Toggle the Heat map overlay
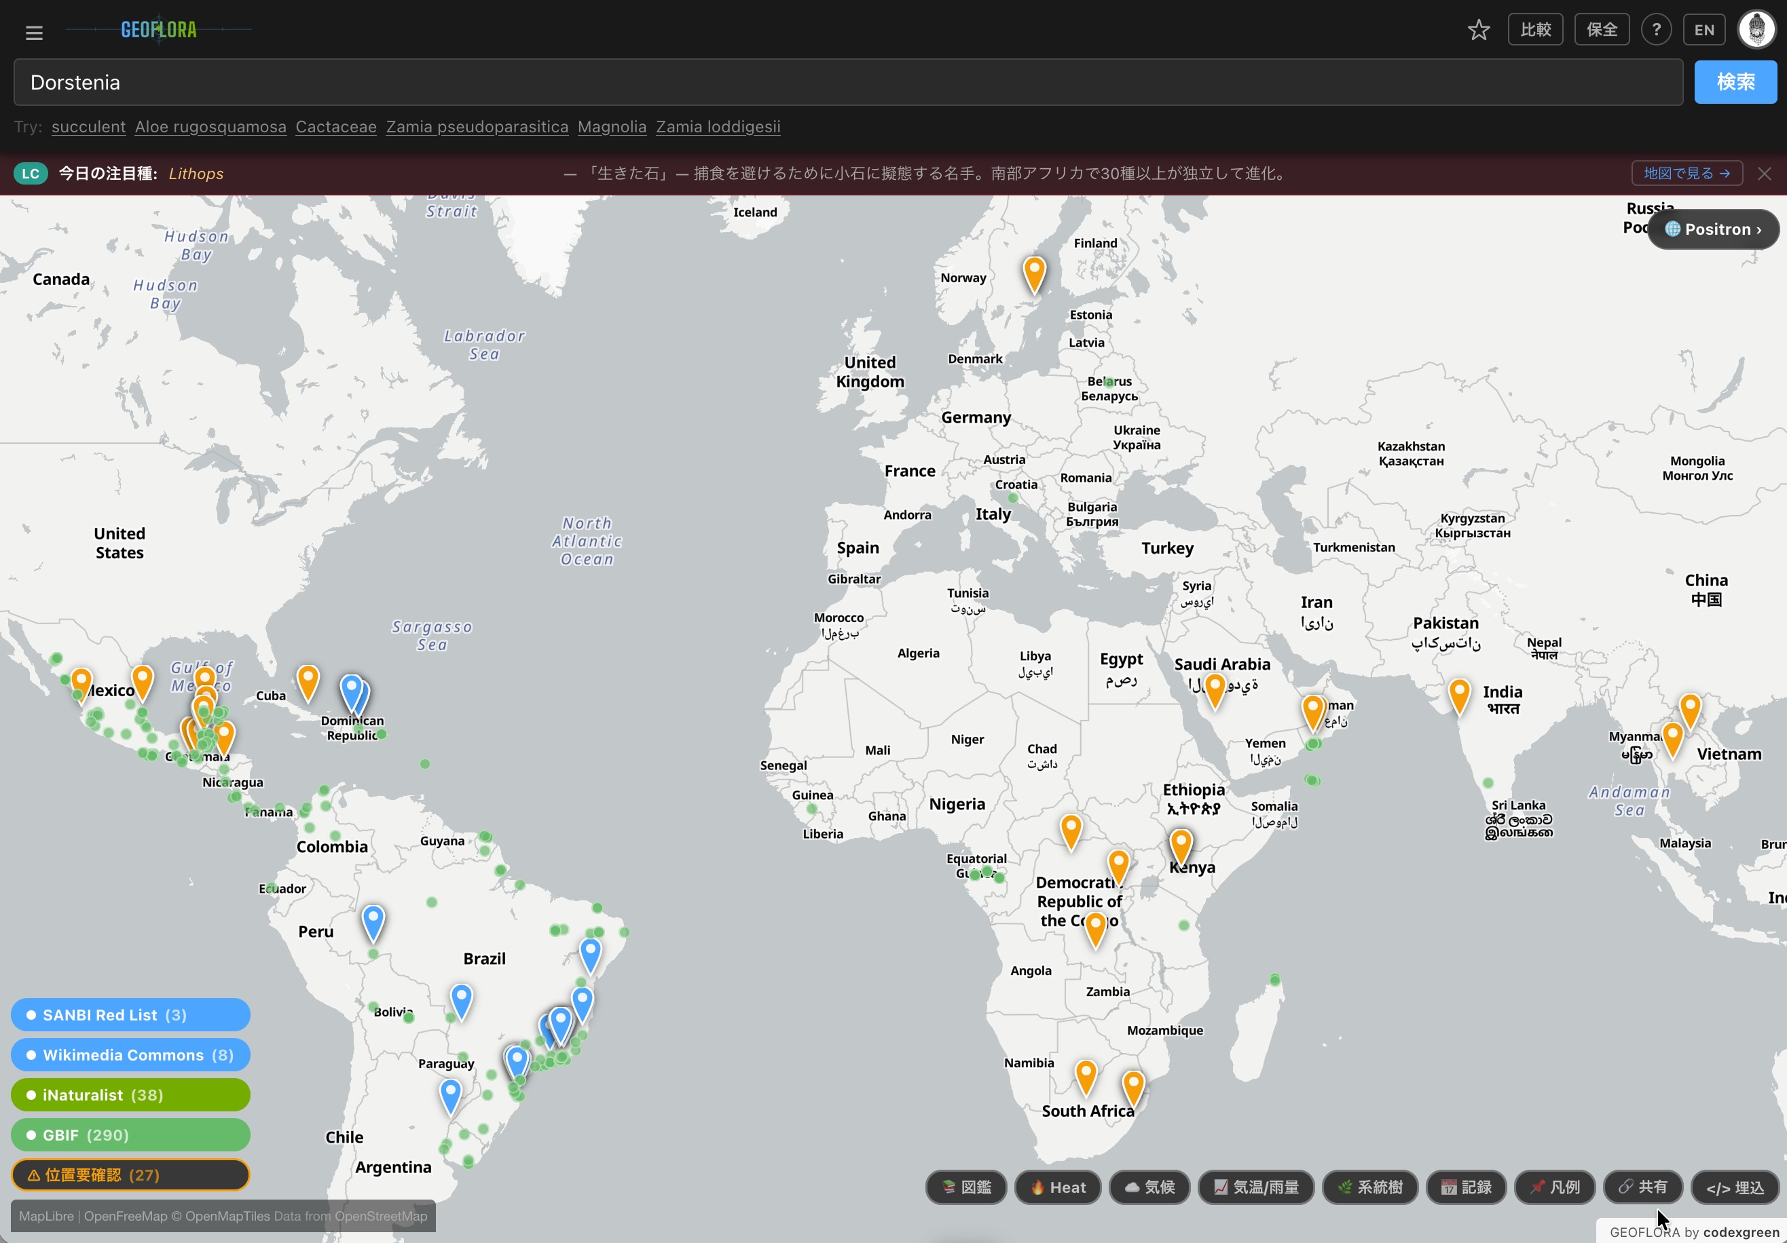The height and width of the screenshot is (1243, 1787). (1058, 1187)
